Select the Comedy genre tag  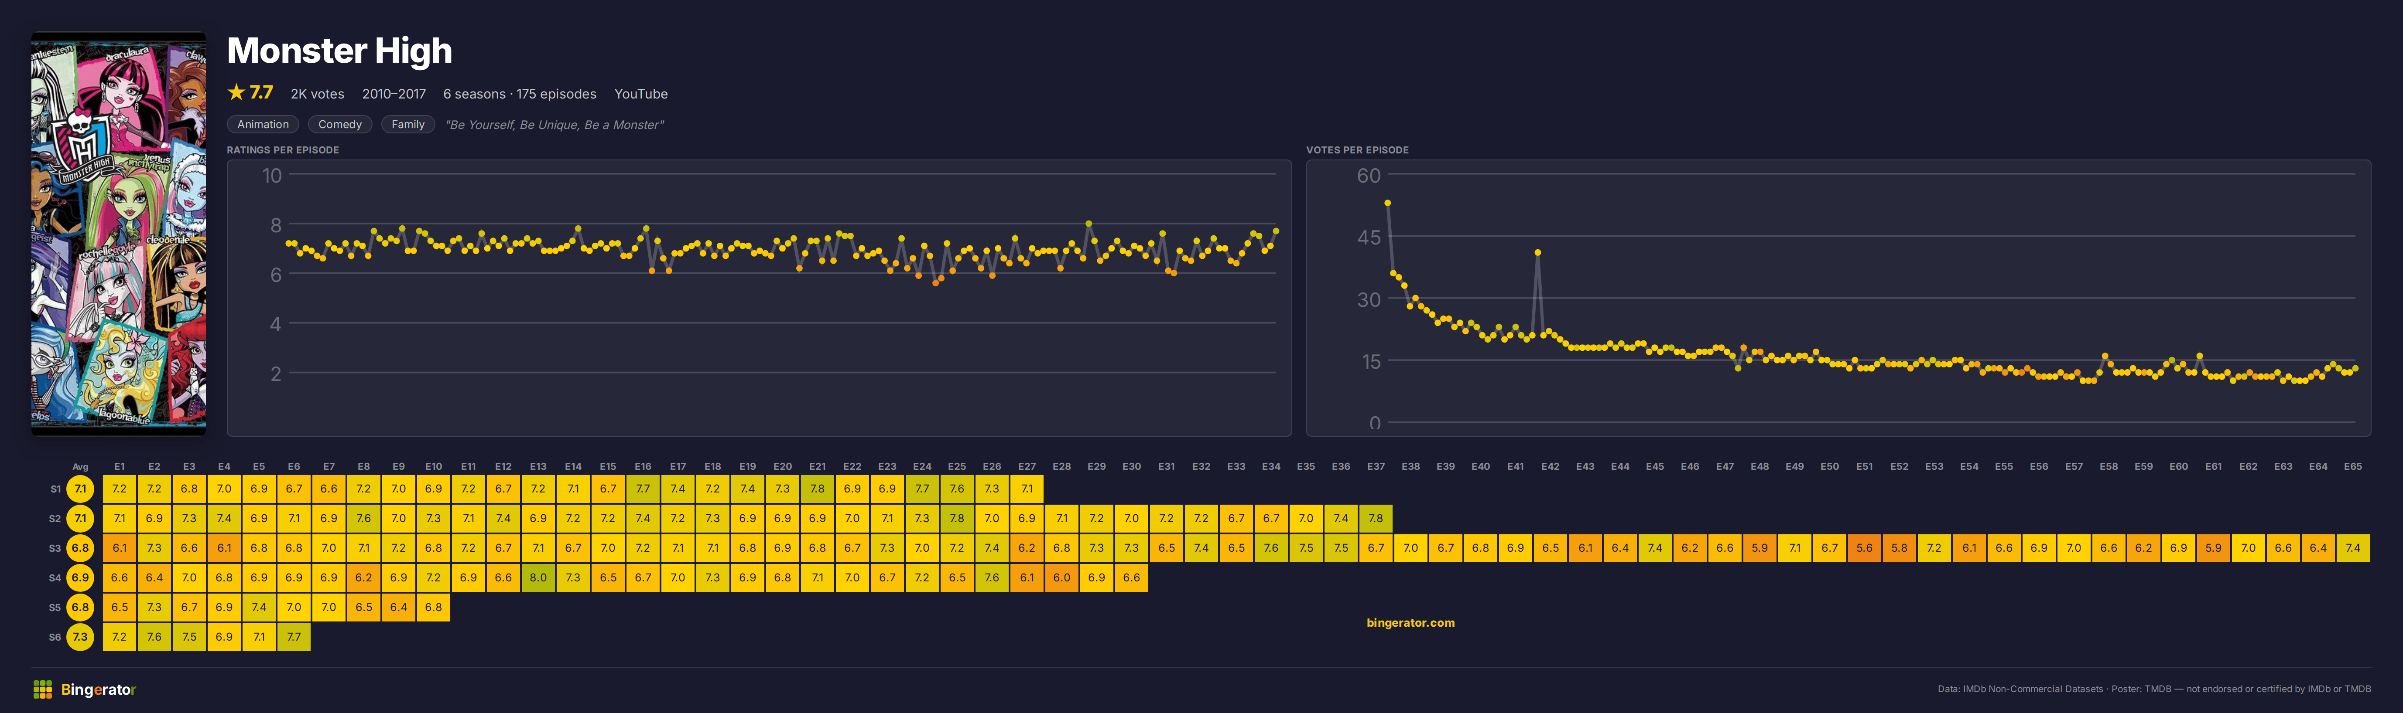[x=339, y=124]
